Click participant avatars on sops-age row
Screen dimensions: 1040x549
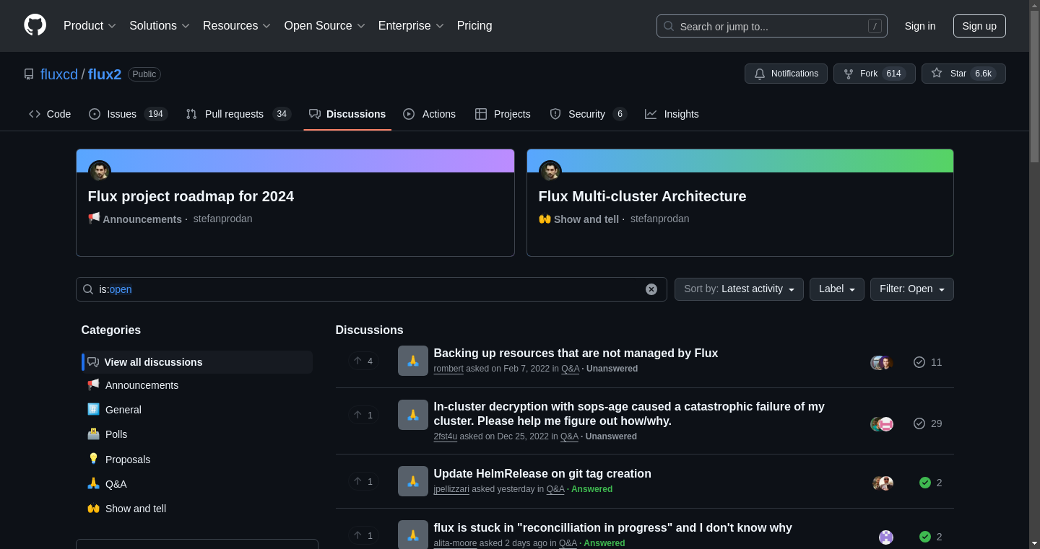click(882, 424)
